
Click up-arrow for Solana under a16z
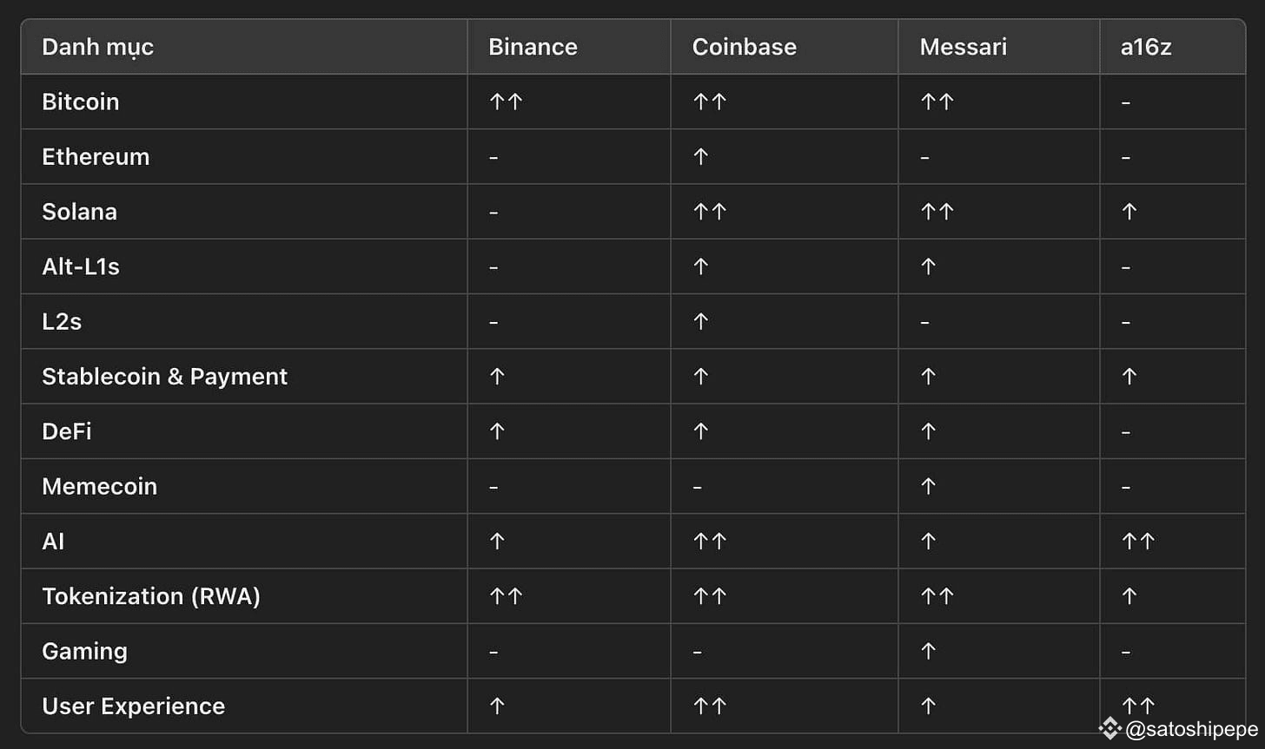pos(1129,212)
